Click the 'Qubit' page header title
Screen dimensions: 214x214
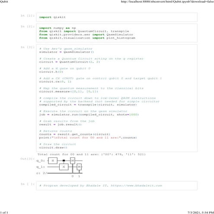(x=4, y=2)
